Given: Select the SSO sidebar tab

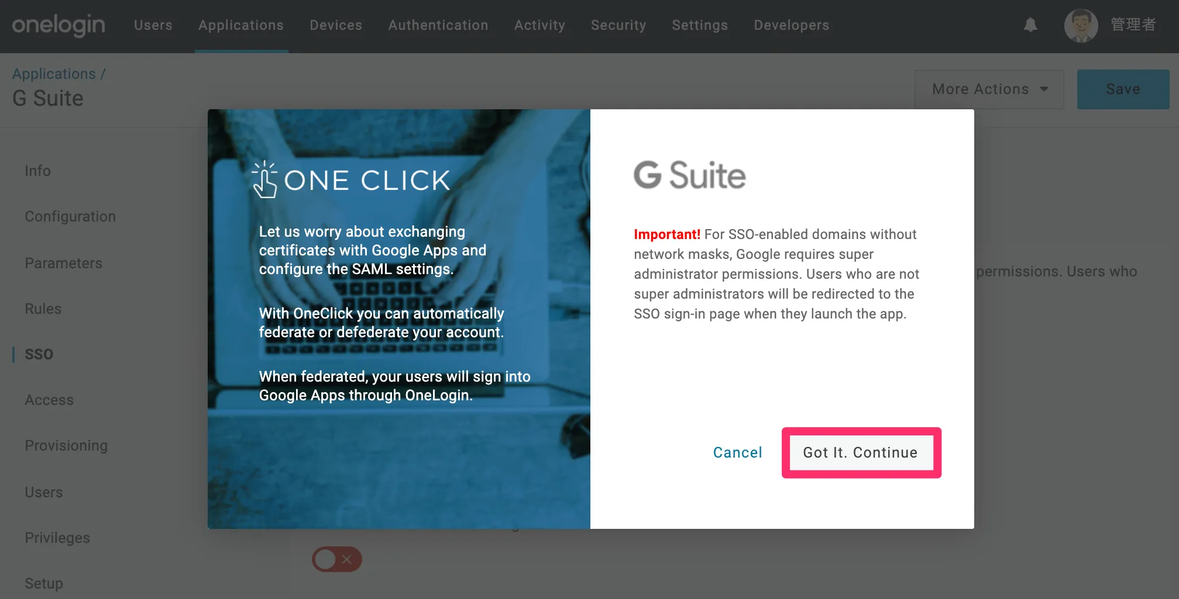Looking at the screenshot, I should point(39,354).
